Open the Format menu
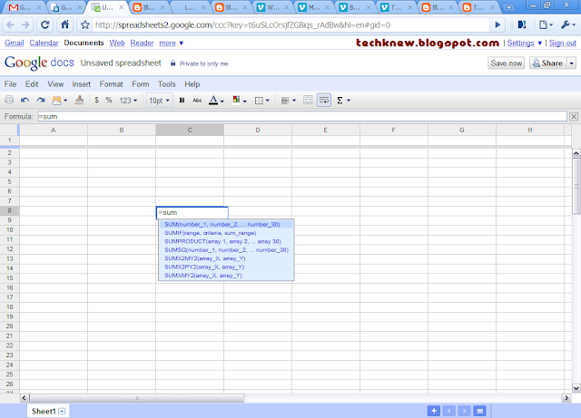This screenshot has height=418, width=581. (x=111, y=84)
